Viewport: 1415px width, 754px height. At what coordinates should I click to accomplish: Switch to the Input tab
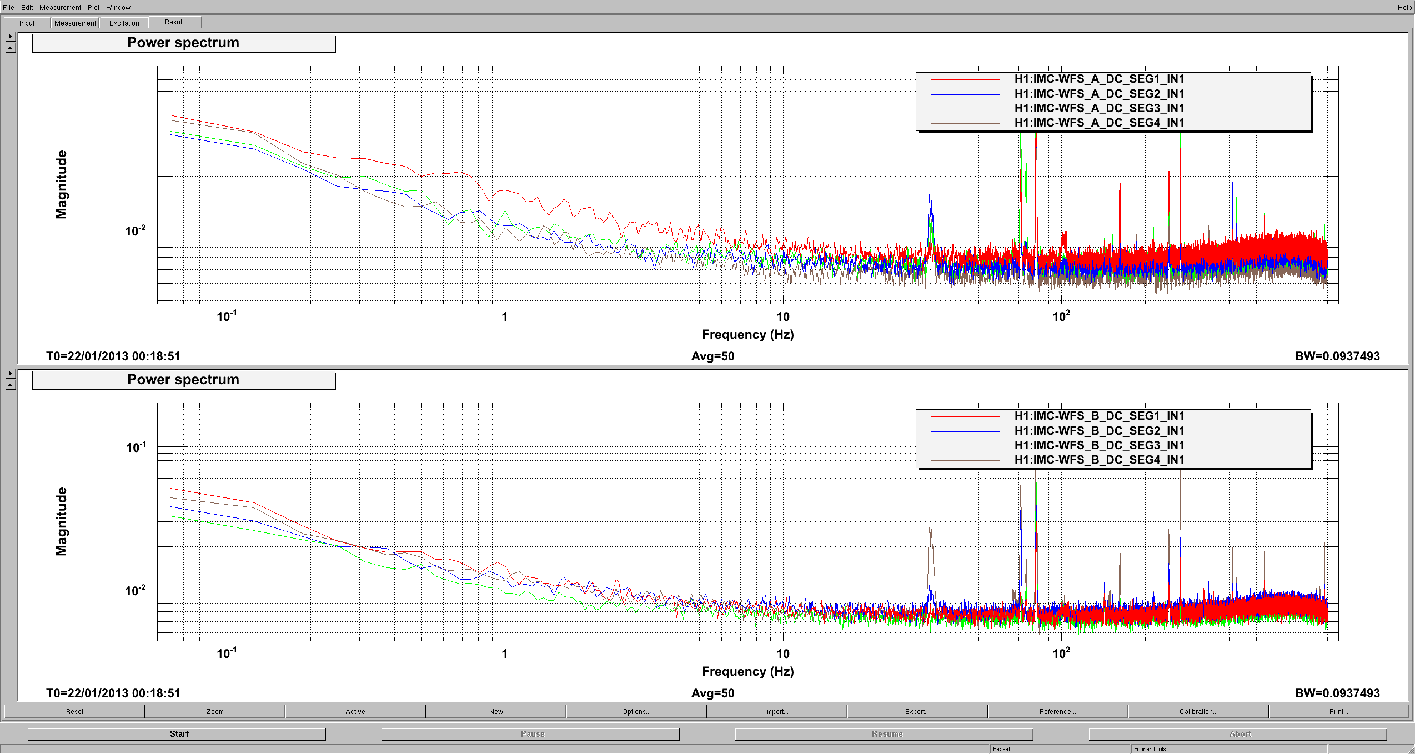pos(27,23)
